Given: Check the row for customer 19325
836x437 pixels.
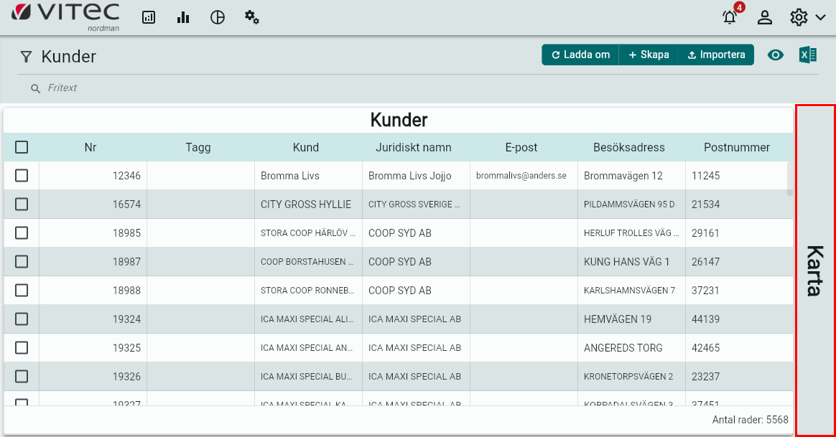Looking at the screenshot, I should point(22,348).
